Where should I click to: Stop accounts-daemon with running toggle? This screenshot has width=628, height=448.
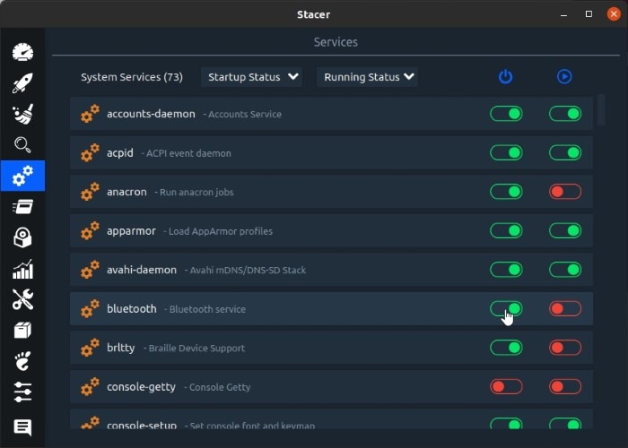565,114
